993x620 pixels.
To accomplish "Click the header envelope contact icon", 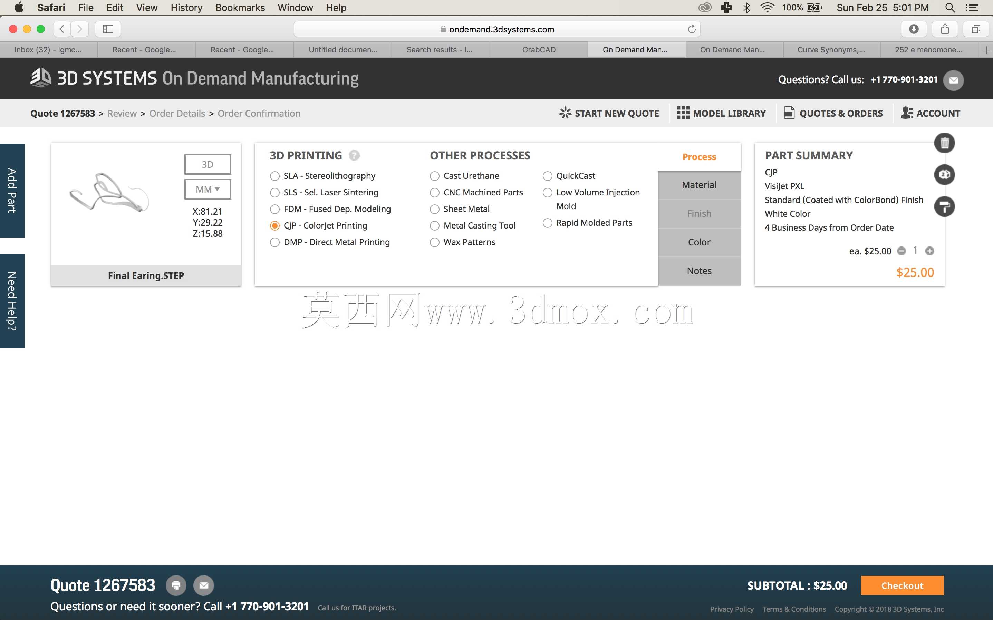I will coord(953,80).
